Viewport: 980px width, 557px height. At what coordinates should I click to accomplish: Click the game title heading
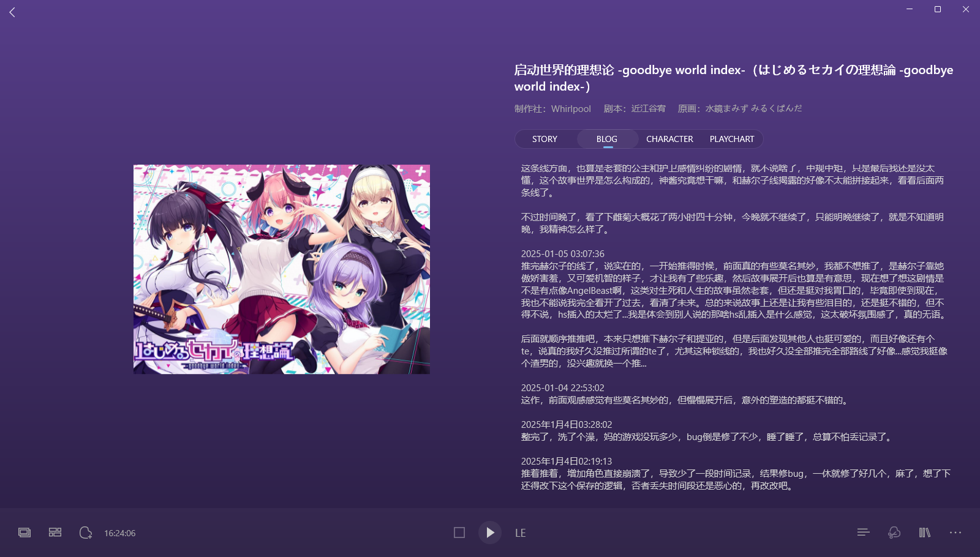tap(734, 78)
